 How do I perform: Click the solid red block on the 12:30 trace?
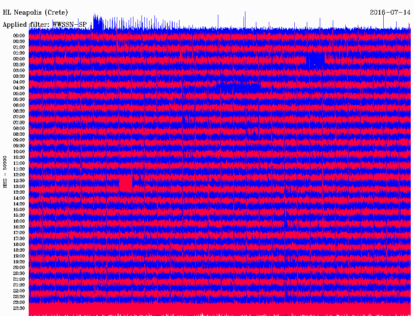coord(126,183)
